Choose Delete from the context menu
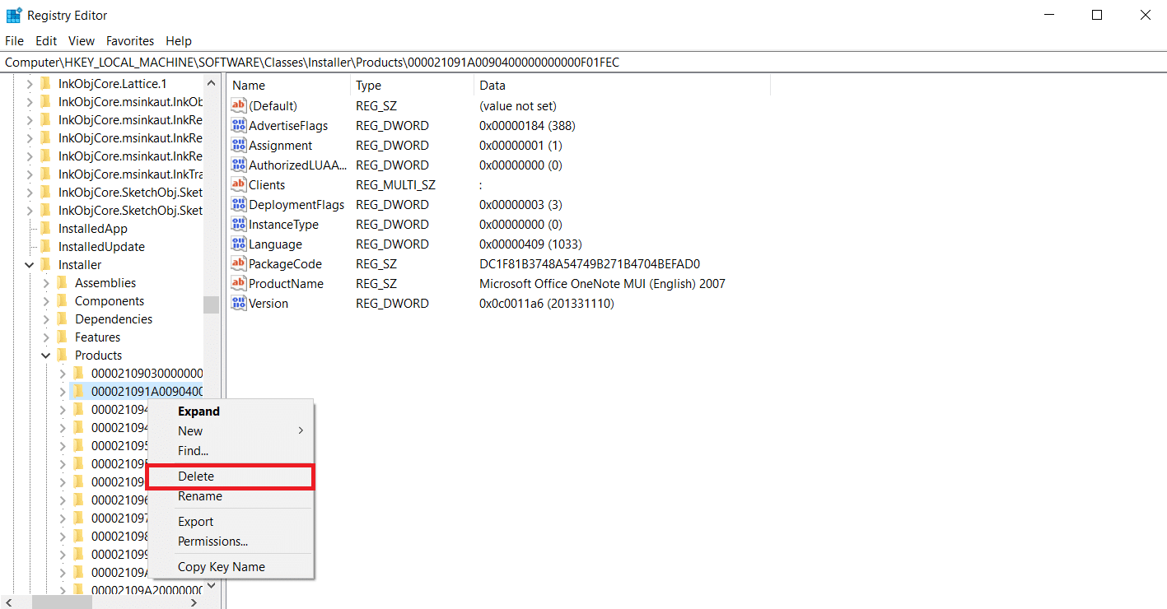Screen dimensions: 1167x609 pyautogui.click(x=230, y=477)
